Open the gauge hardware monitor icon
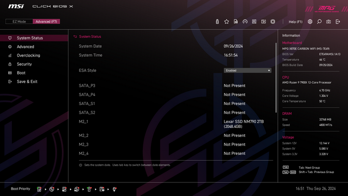 pos(245,21)
